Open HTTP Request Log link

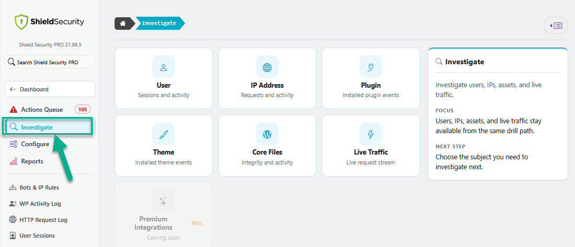click(43, 220)
